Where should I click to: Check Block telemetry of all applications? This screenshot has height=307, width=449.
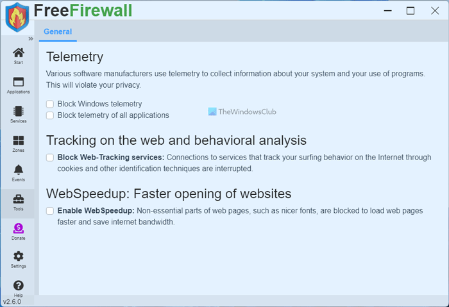pyautogui.click(x=50, y=115)
